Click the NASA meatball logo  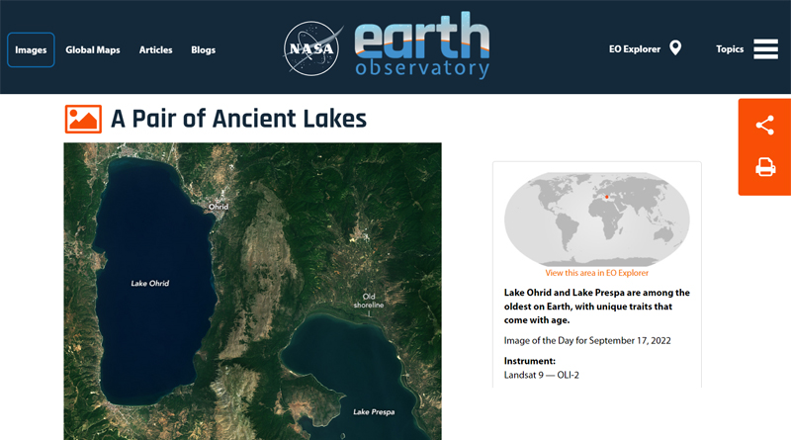[x=311, y=48]
